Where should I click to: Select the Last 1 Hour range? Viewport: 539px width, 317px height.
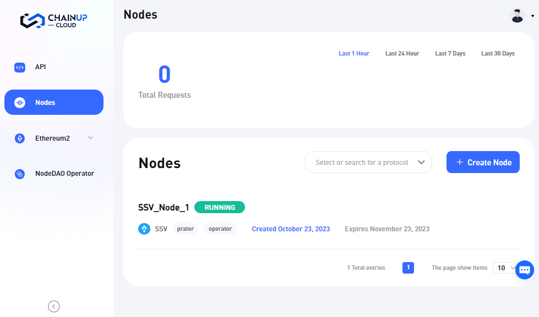[354, 54]
